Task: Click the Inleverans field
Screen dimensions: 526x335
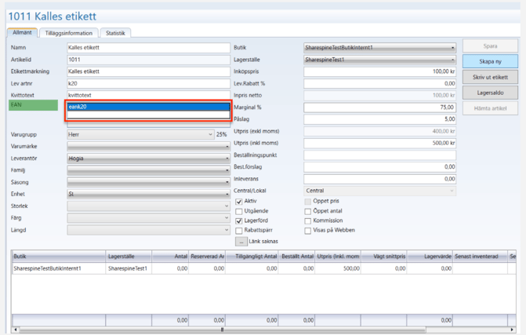Action: coord(379,179)
